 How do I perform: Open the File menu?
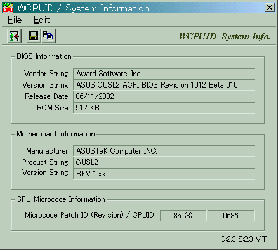click(15, 20)
